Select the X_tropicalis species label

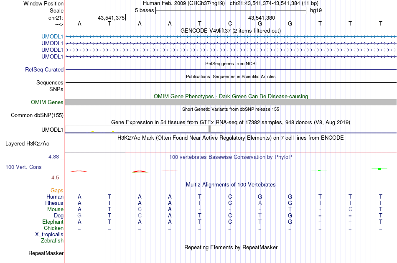tap(49, 235)
